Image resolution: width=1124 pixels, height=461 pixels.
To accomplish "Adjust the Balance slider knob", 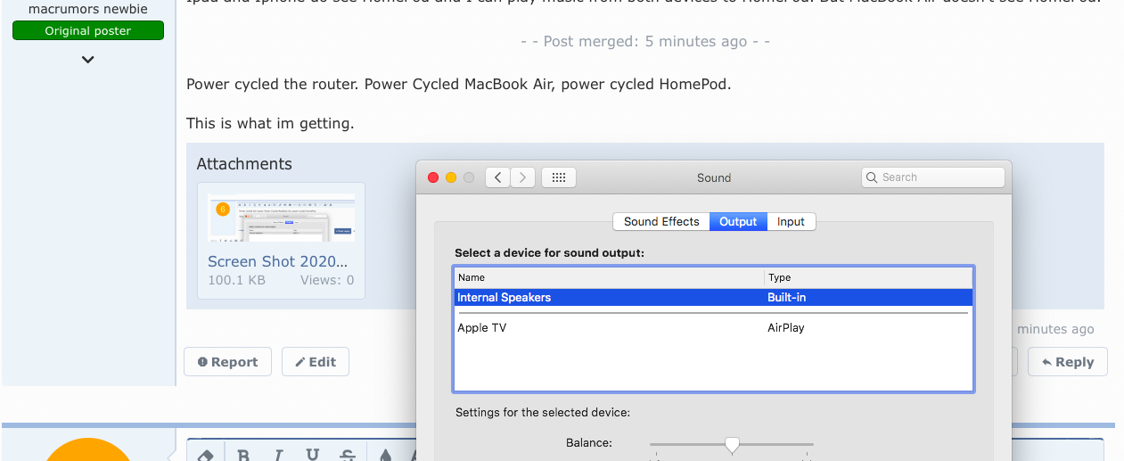I will point(732,444).
